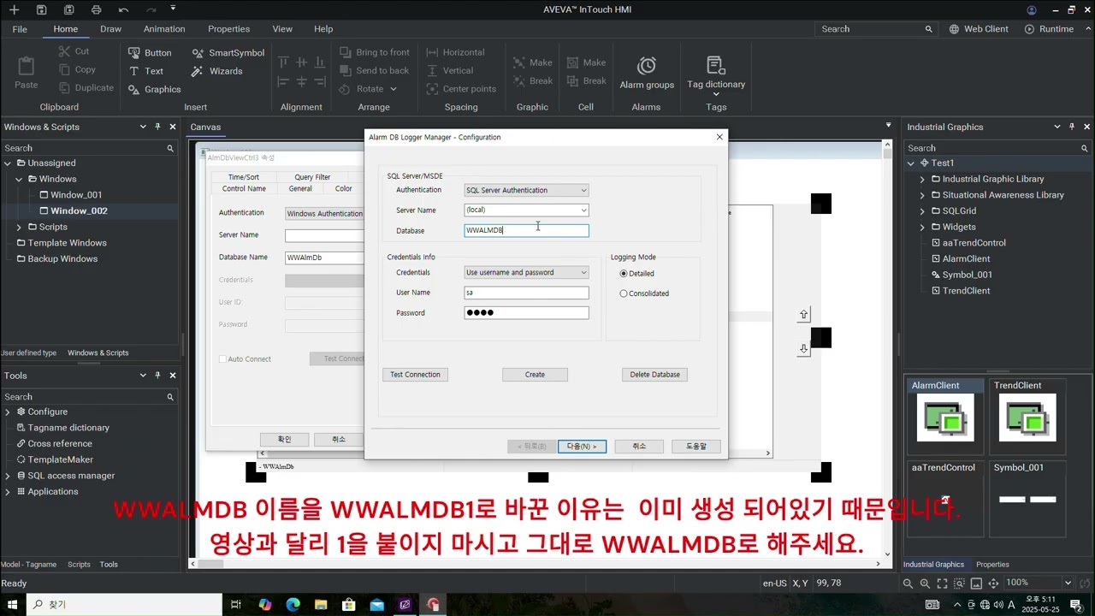The height and width of the screenshot is (616, 1095).
Task: Click the Undo arrow icon
Action: 123,9
